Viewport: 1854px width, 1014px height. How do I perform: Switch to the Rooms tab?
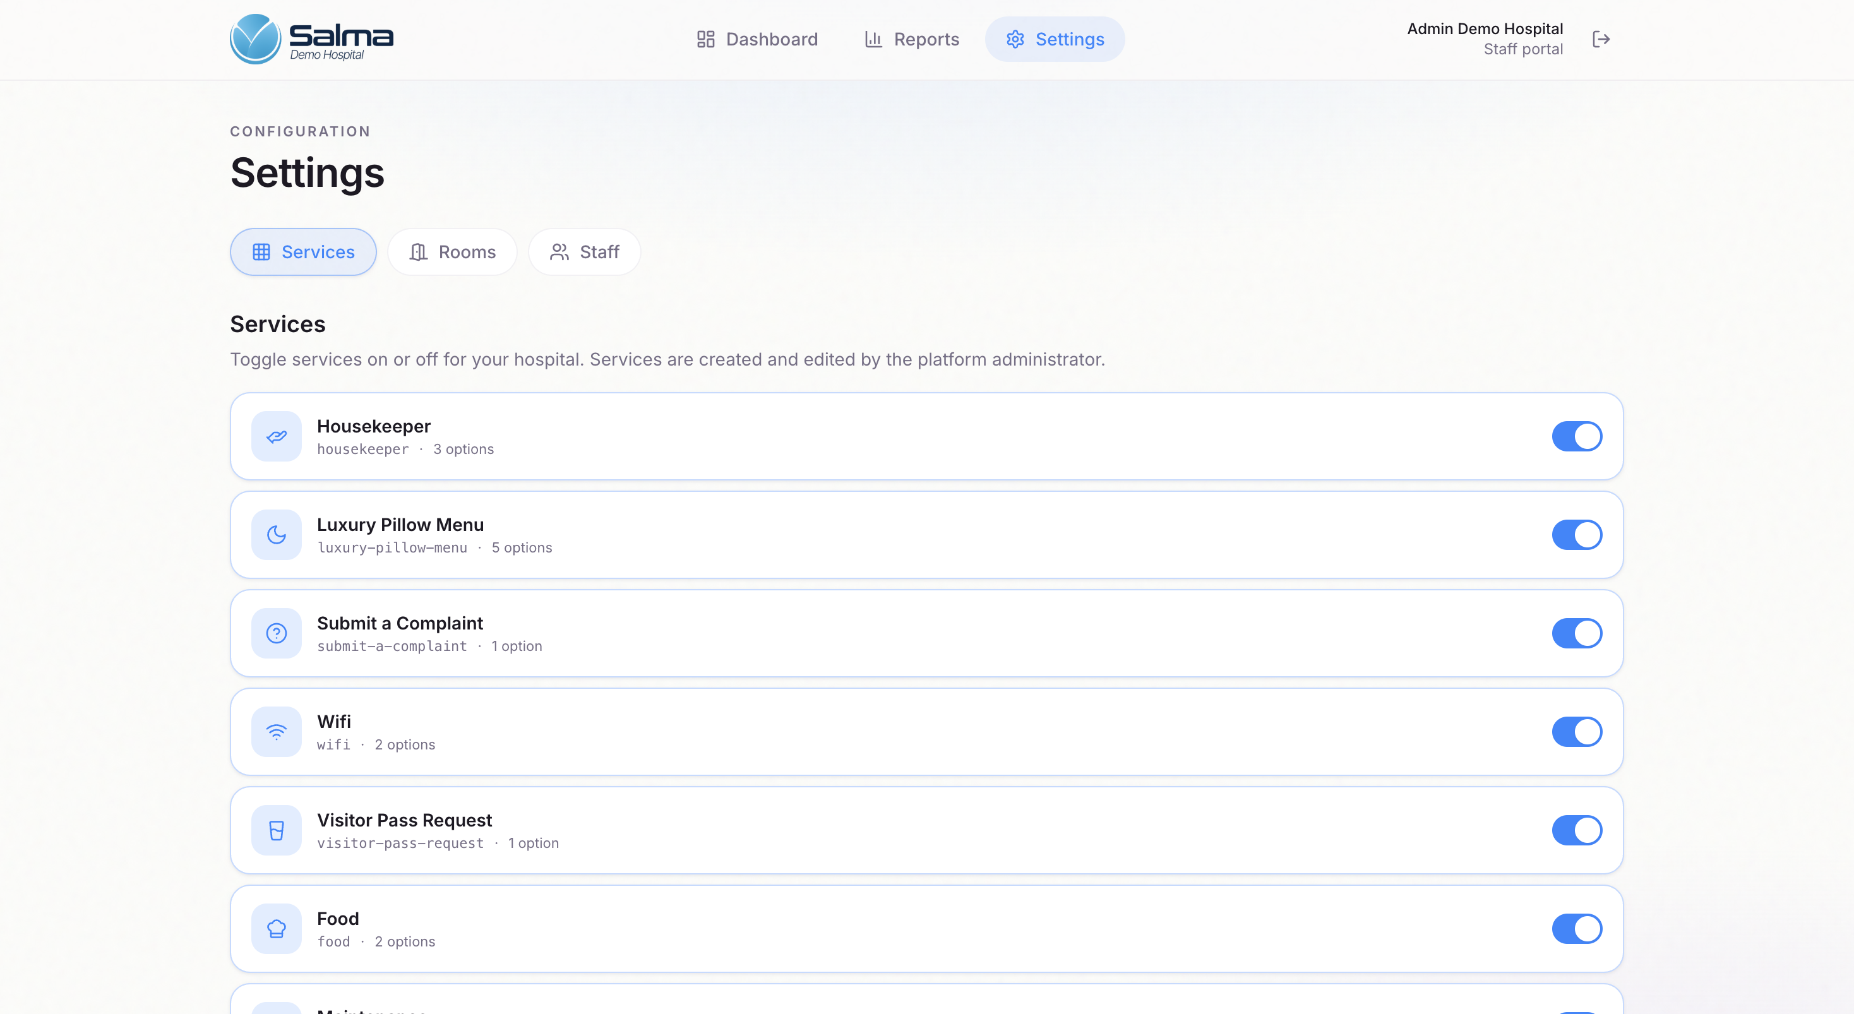pyautogui.click(x=452, y=252)
